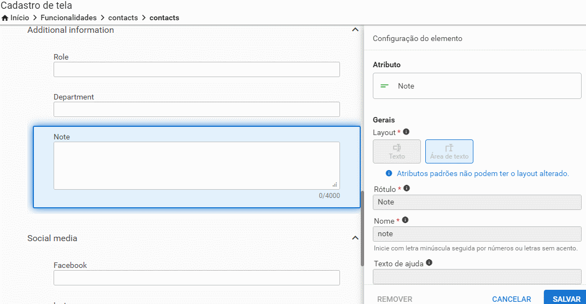Click the Nome hint text below field
Image resolution: width=586 pixels, height=304 pixels.
point(476,248)
